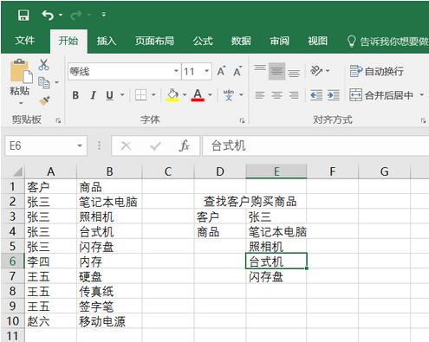Screen dimensions: 429x342
Task: Increase font size with larger A
Action: (221, 71)
